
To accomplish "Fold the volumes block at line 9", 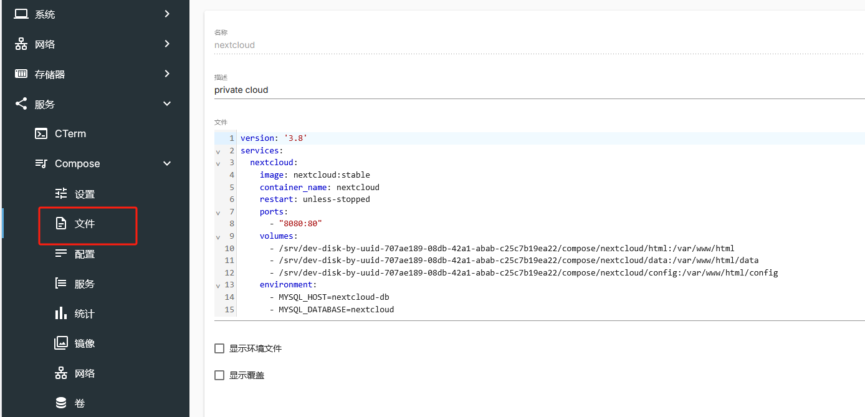I will click(x=218, y=236).
